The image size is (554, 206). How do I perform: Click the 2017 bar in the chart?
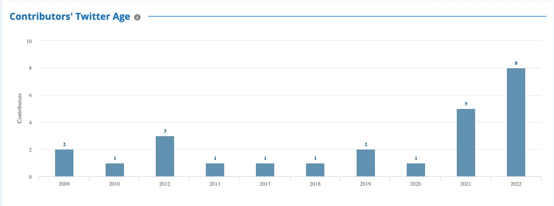265,170
